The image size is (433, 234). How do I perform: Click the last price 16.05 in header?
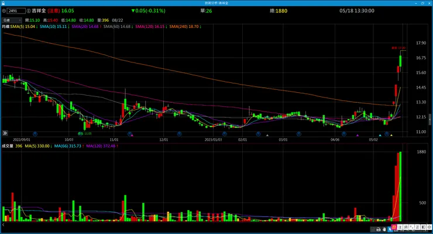pyautogui.click(x=68, y=11)
